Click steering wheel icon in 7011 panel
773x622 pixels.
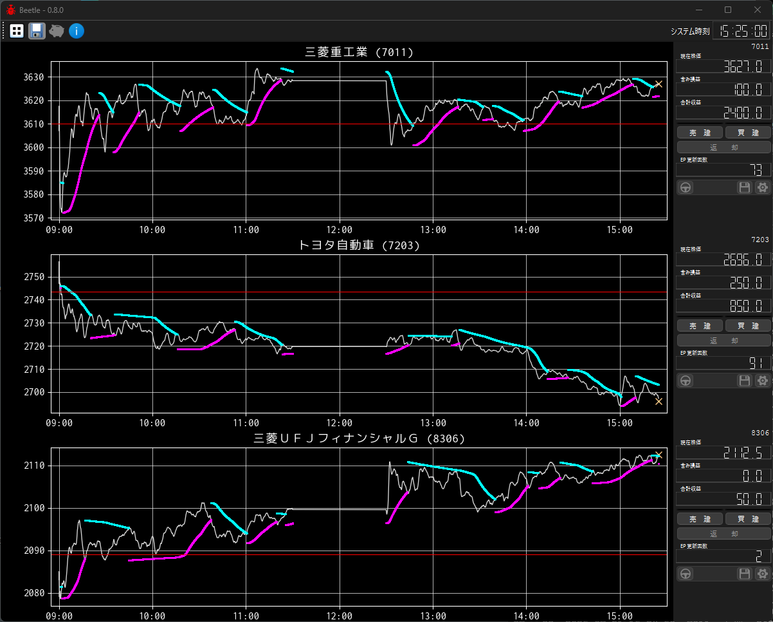click(686, 187)
